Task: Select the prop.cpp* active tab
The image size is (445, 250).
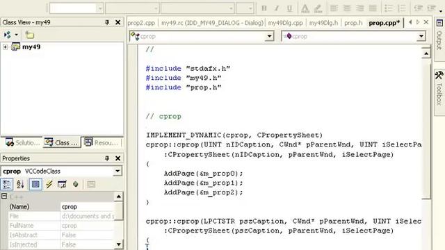Action: [384, 23]
